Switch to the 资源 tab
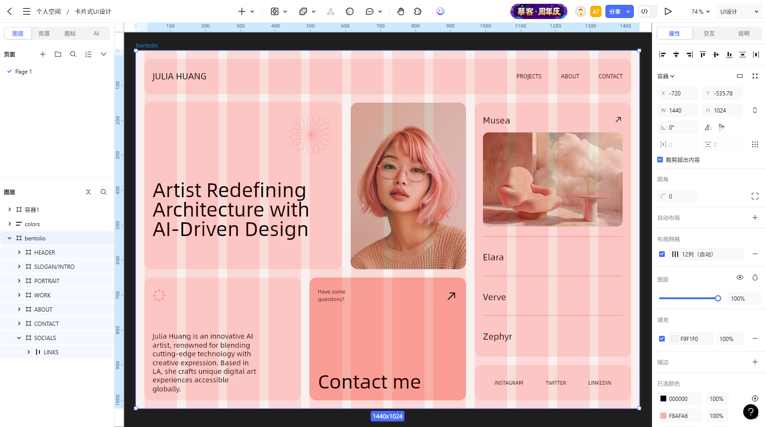The height and width of the screenshot is (427, 766). click(44, 33)
